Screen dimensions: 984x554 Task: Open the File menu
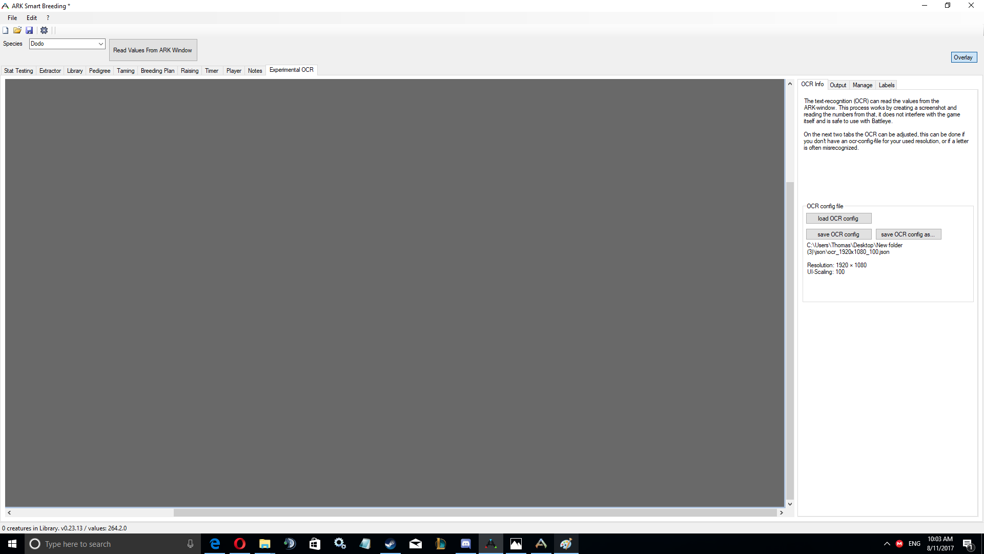[12, 17]
